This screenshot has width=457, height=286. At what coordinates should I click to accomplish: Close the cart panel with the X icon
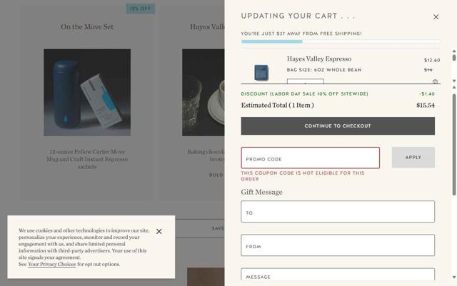436,17
